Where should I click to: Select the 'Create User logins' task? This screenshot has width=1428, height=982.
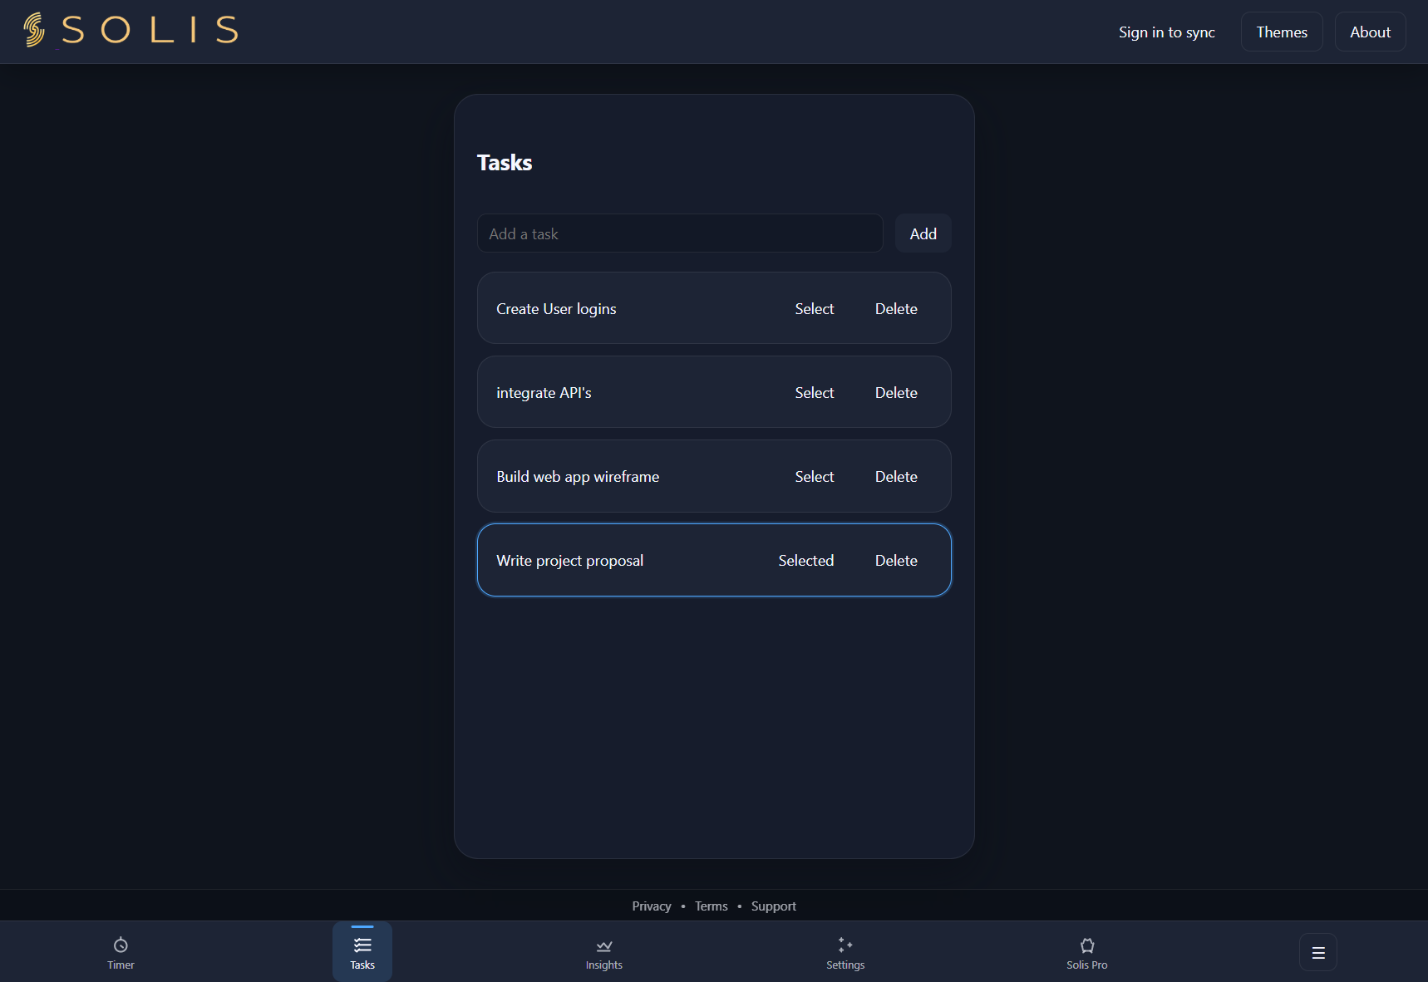click(x=815, y=308)
